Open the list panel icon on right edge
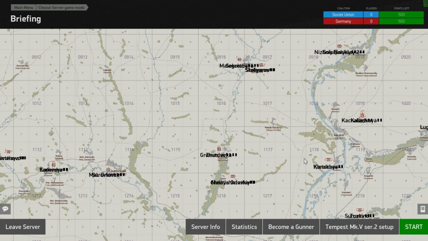428x241 pixels. (x=423, y=209)
